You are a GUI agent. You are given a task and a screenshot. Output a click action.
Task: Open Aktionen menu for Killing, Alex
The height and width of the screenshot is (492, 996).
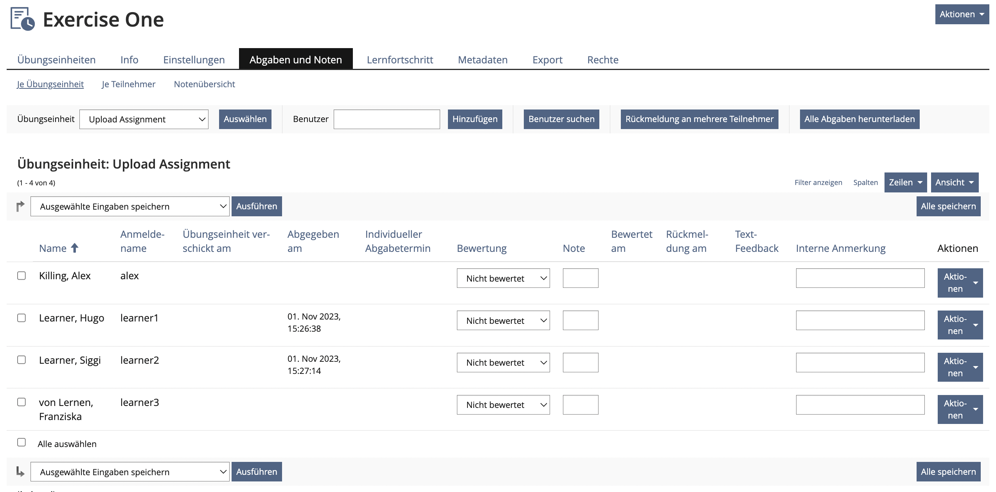(x=960, y=283)
